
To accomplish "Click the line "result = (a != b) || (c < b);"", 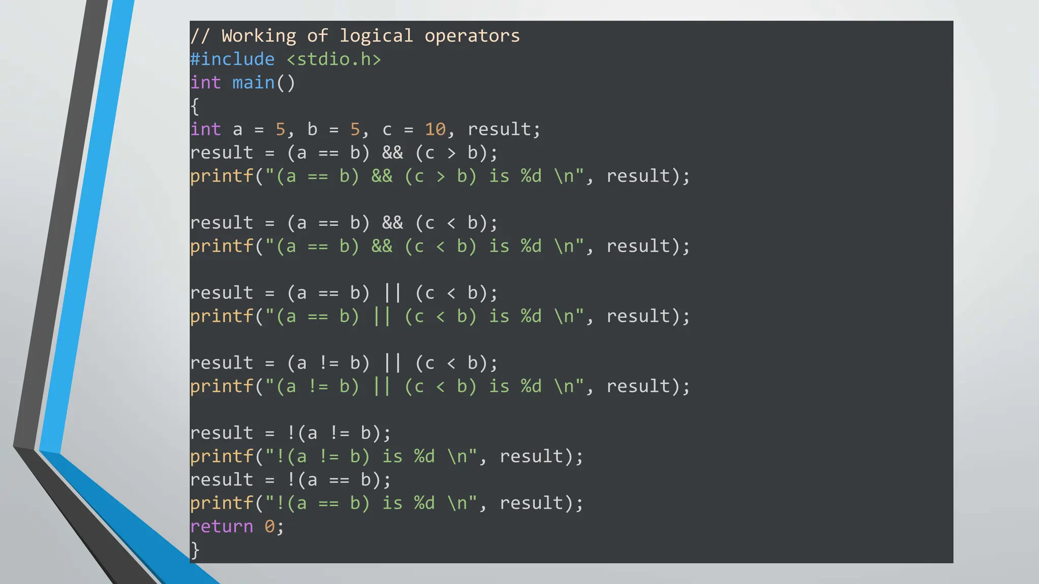I will pyautogui.click(x=344, y=362).
